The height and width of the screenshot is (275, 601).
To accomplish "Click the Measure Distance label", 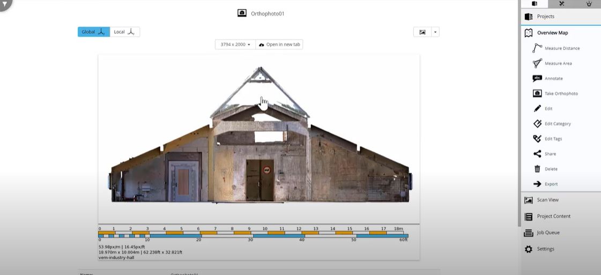I will [x=562, y=48].
